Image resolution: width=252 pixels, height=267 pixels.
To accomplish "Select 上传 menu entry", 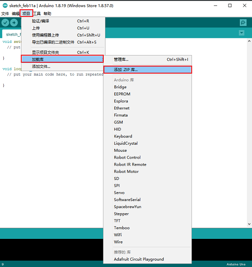I will [63, 28].
